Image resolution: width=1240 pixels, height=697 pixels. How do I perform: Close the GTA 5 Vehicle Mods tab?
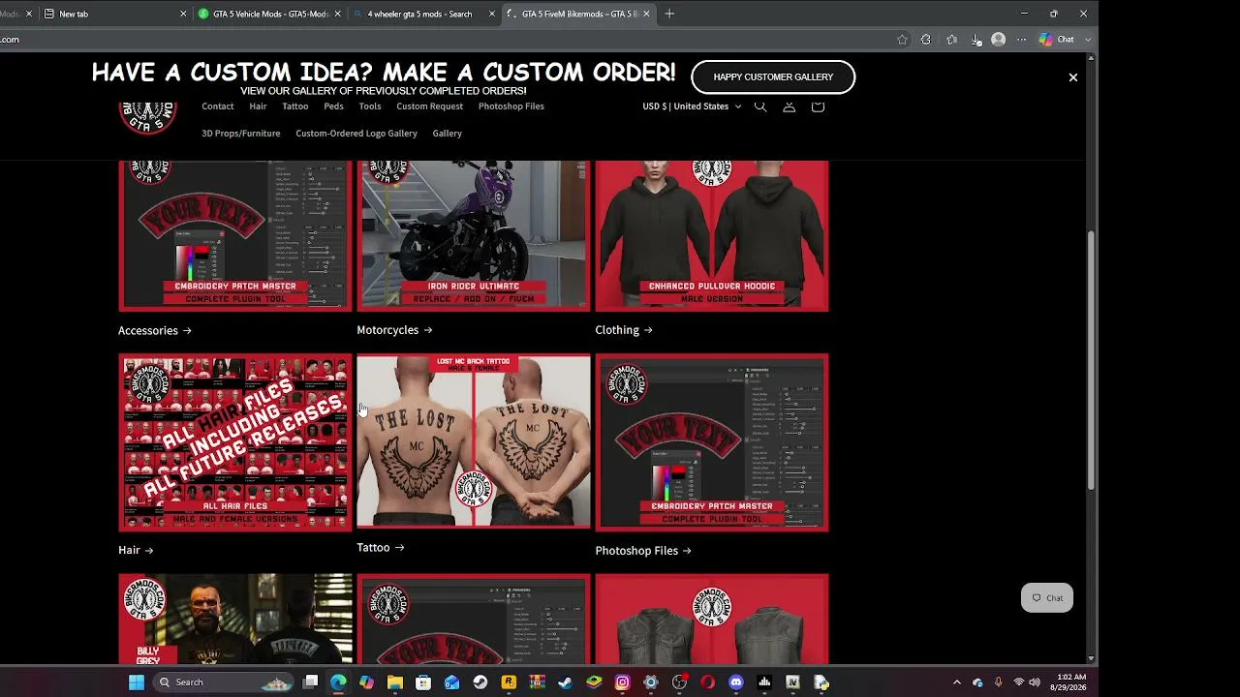337,14
